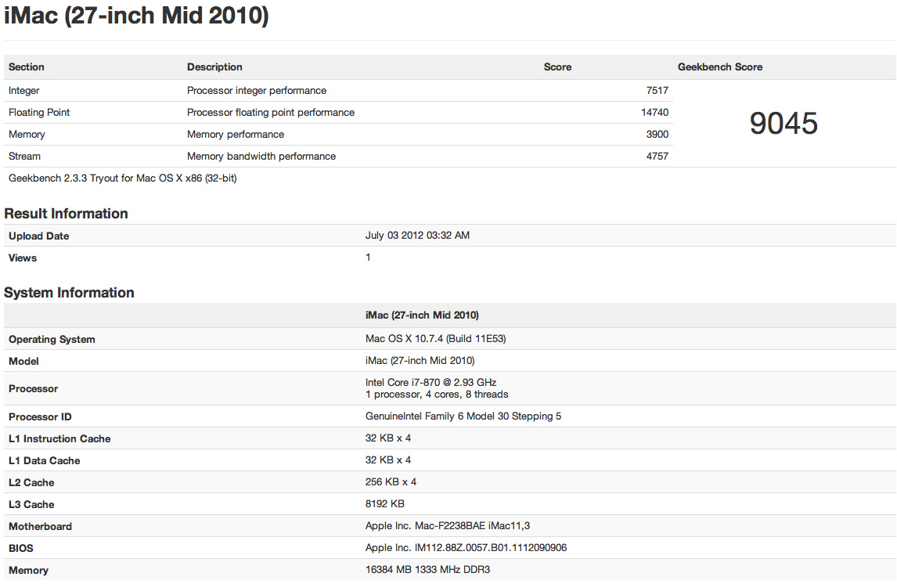This screenshot has width=897, height=584.
Task: Click the iMac (27-inch Mid 2010) page title
Action: 136,16
